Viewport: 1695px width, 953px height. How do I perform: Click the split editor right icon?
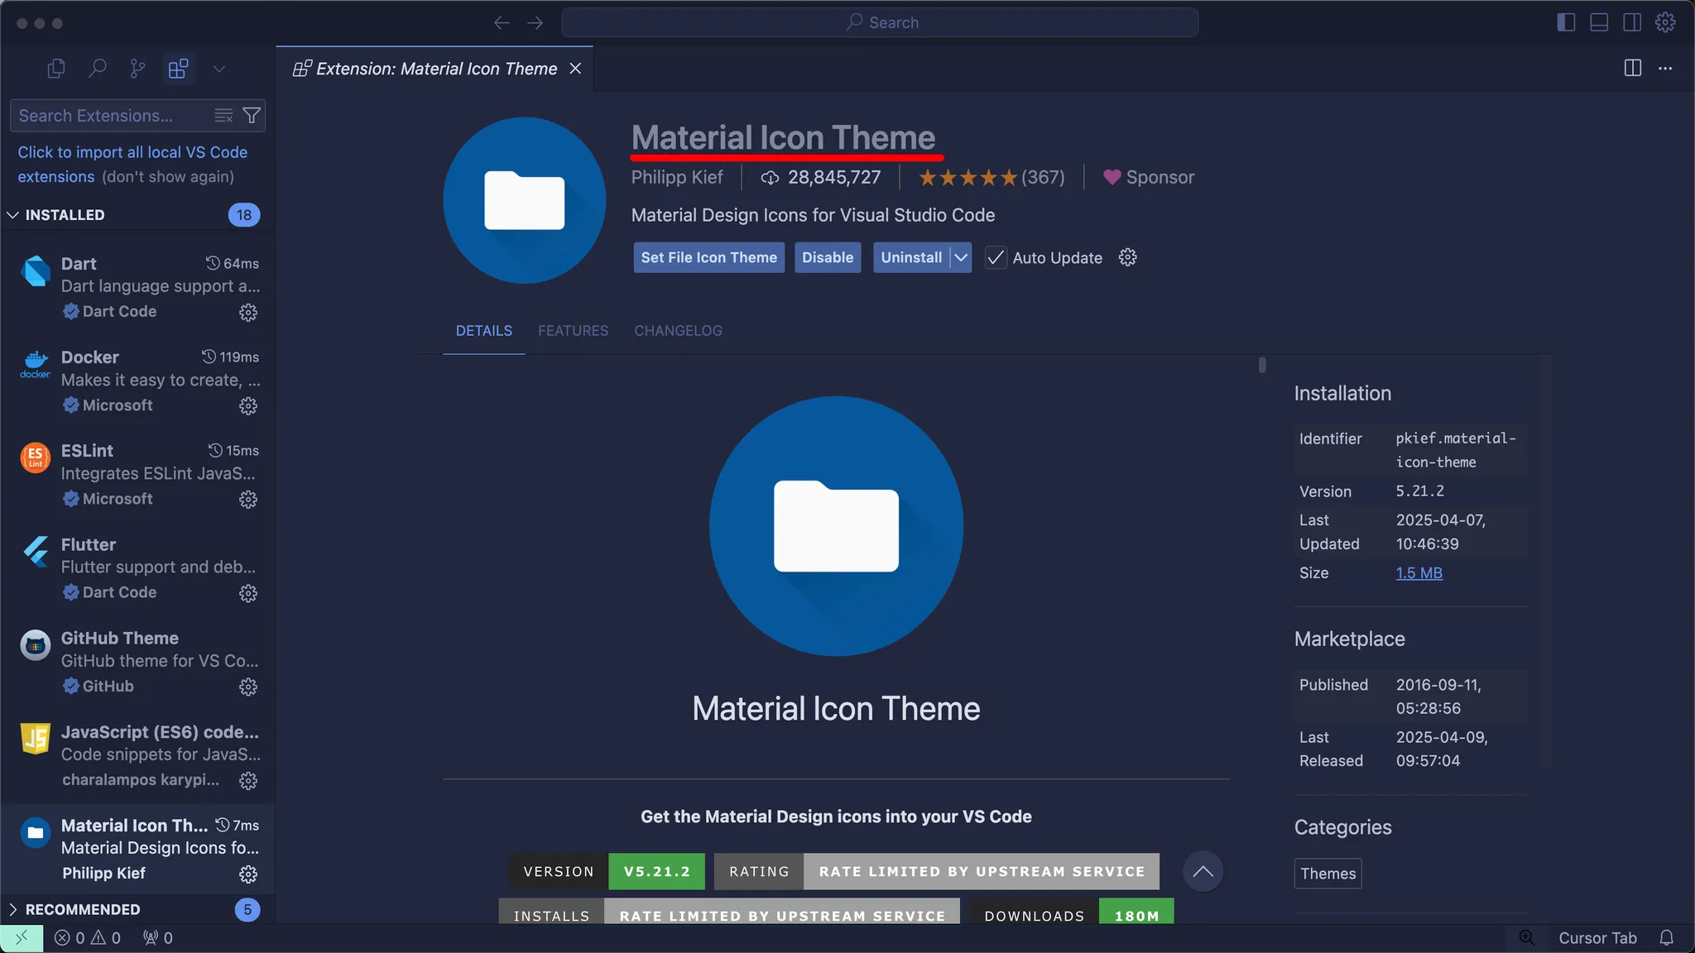[1632, 69]
